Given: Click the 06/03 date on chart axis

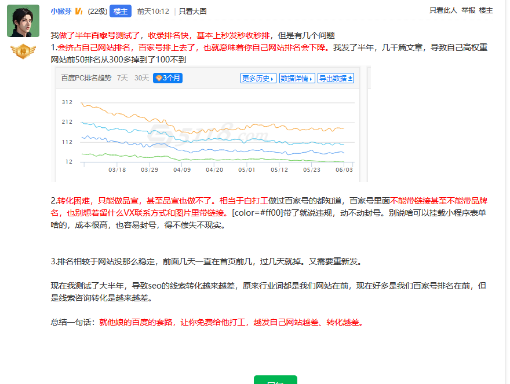Looking at the screenshot, I should 344,170.
